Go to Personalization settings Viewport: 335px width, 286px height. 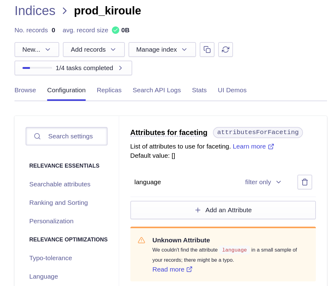51,221
